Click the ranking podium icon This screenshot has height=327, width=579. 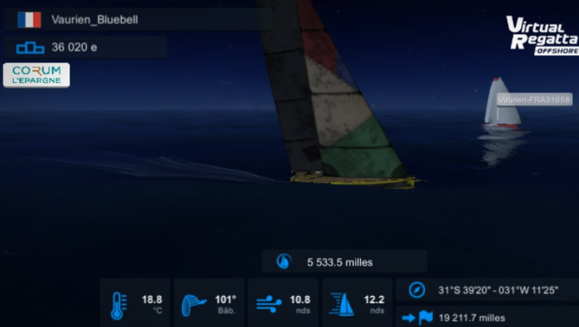(x=30, y=48)
